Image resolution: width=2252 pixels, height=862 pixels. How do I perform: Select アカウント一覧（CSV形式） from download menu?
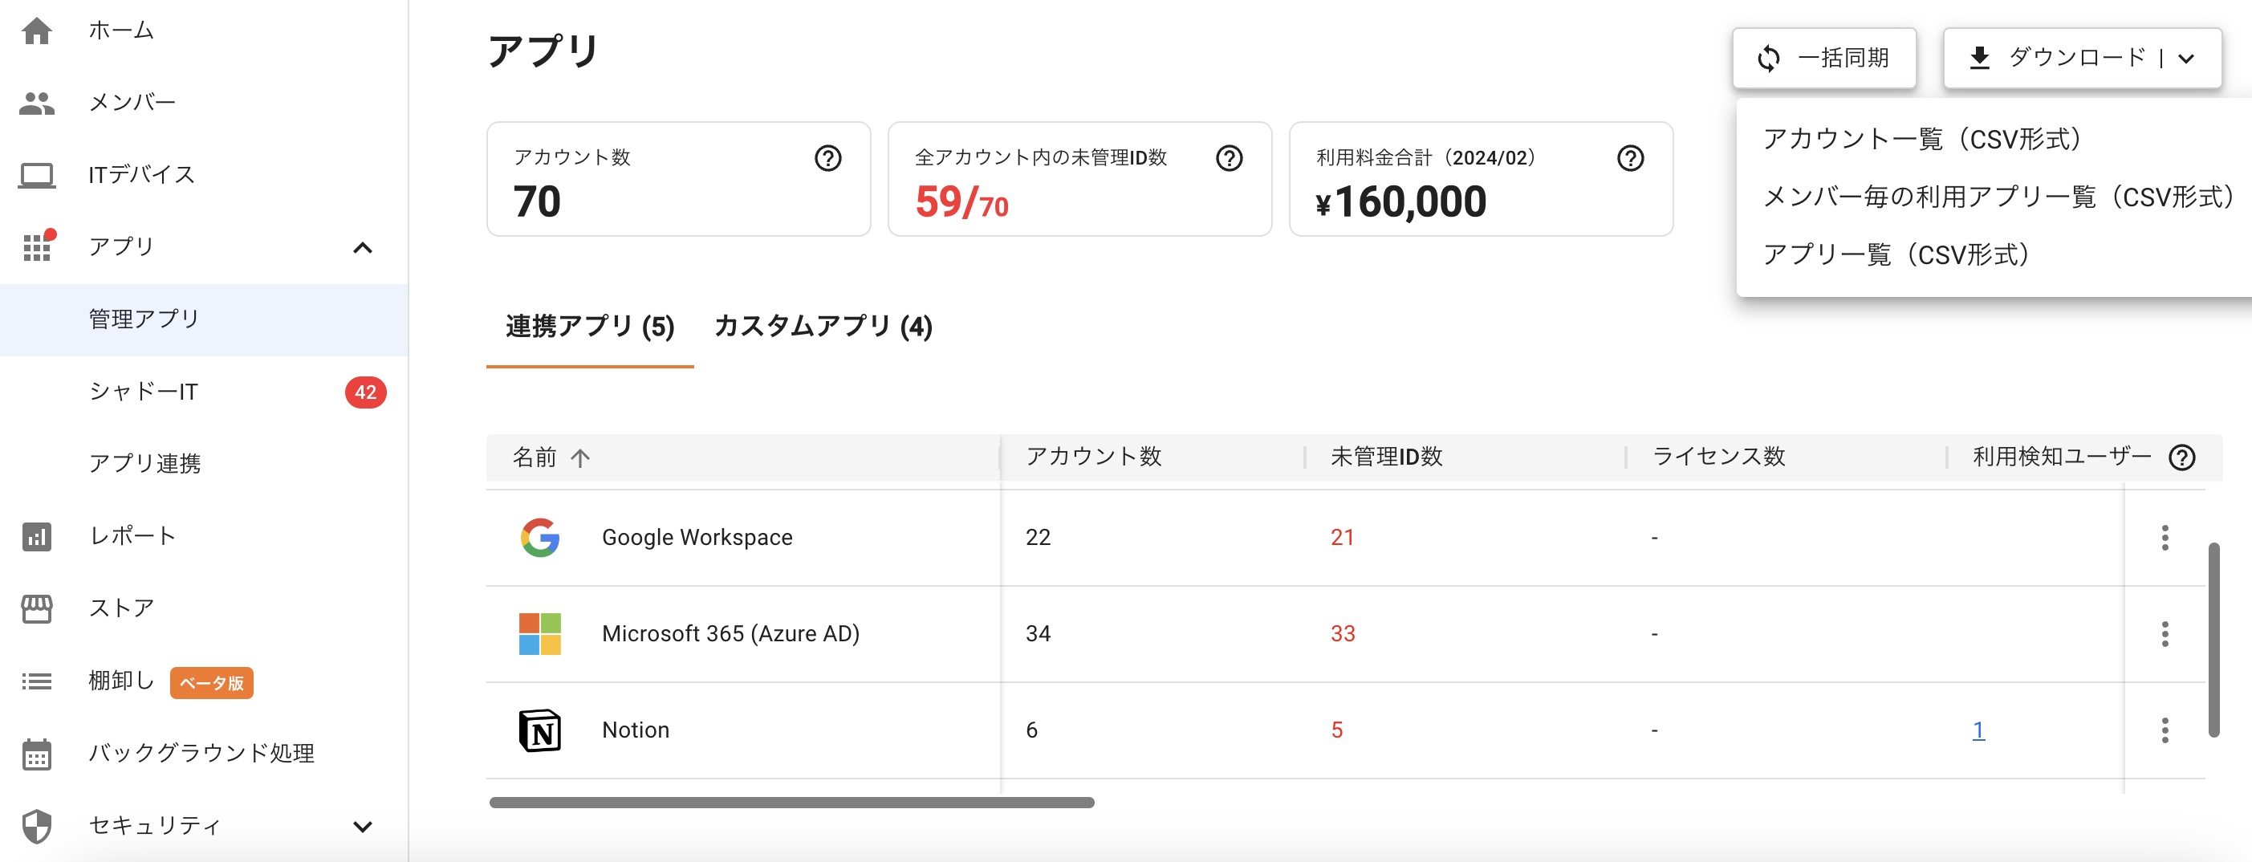coord(1921,139)
